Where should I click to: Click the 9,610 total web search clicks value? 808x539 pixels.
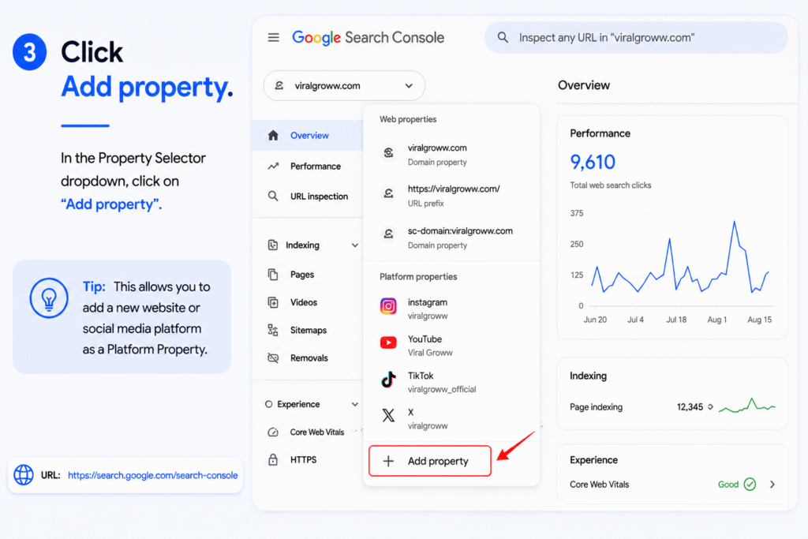tap(593, 163)
